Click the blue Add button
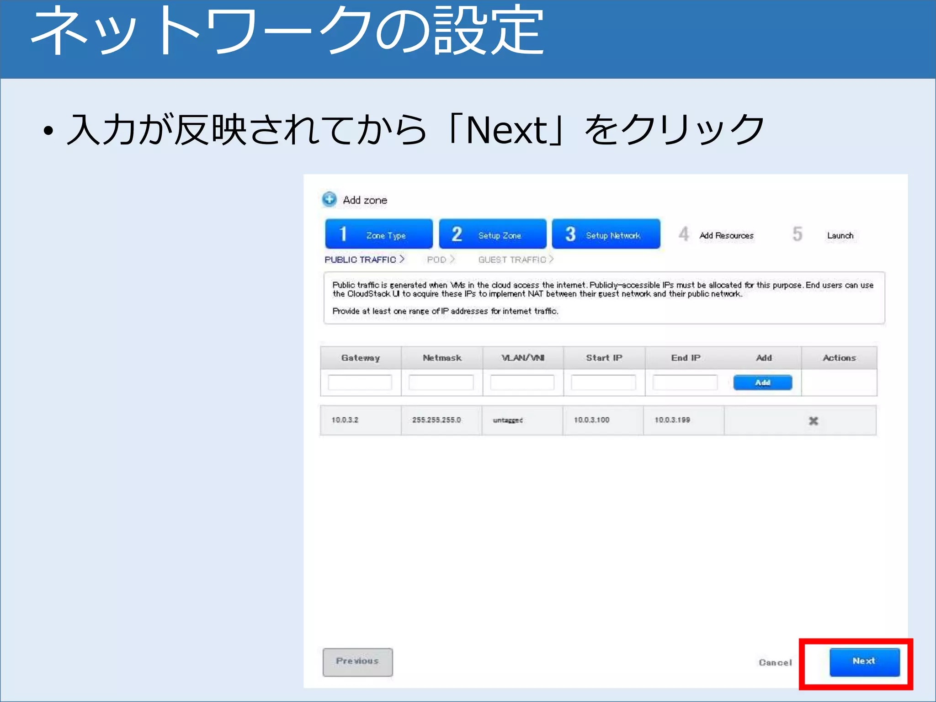 pyautogui.click(x=763, y=382)
